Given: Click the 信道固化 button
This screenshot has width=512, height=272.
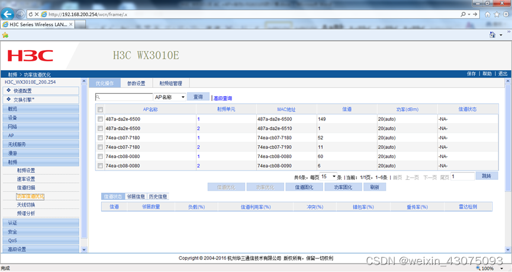Looking at the screenshot, I should click(x=304, y=187).
